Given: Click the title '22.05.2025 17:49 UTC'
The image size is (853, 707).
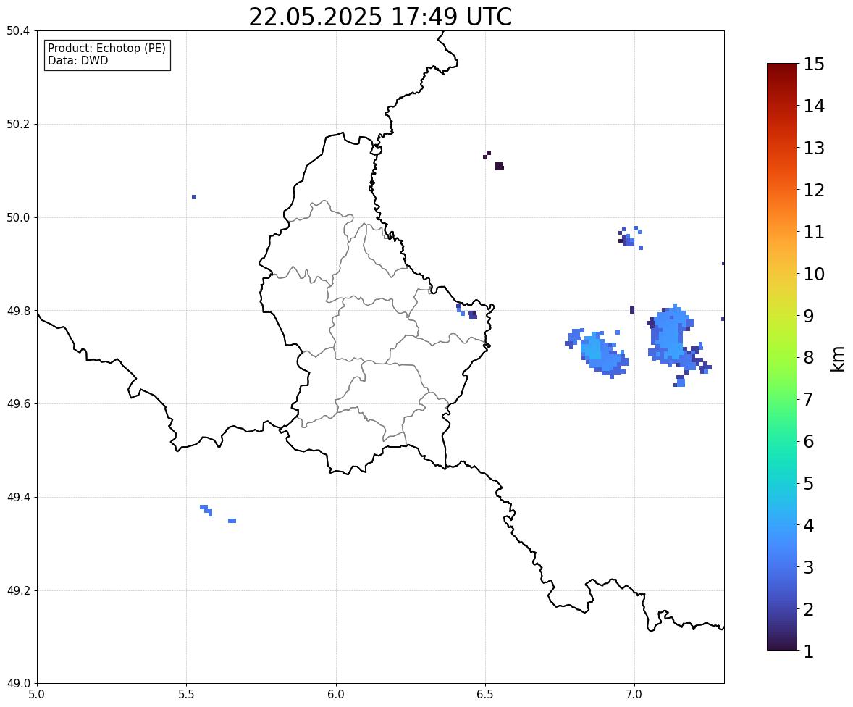Looking at the screenshot, I should tap(380, 17).
